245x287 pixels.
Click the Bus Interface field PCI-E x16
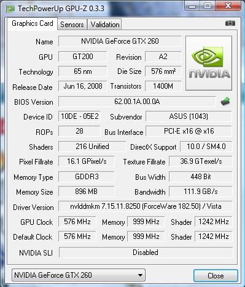click(x=189, y=131)
